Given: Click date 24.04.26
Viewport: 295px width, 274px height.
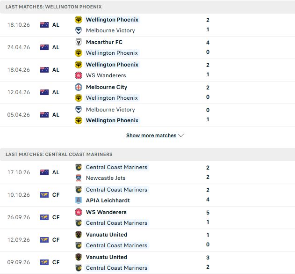Looking at the screenshot, I should coord(19,47).
